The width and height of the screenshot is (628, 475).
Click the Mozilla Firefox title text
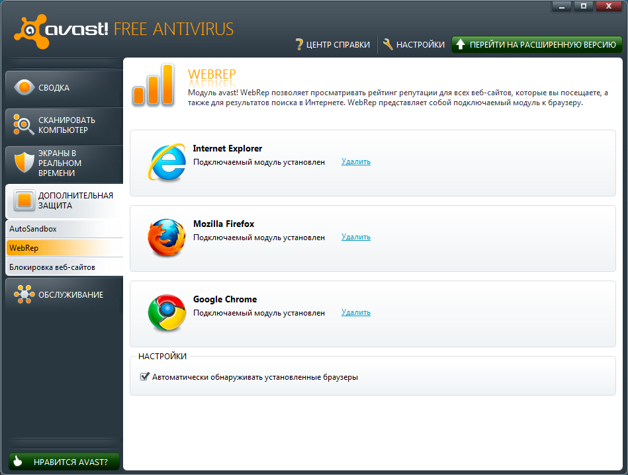pos(224,224)
